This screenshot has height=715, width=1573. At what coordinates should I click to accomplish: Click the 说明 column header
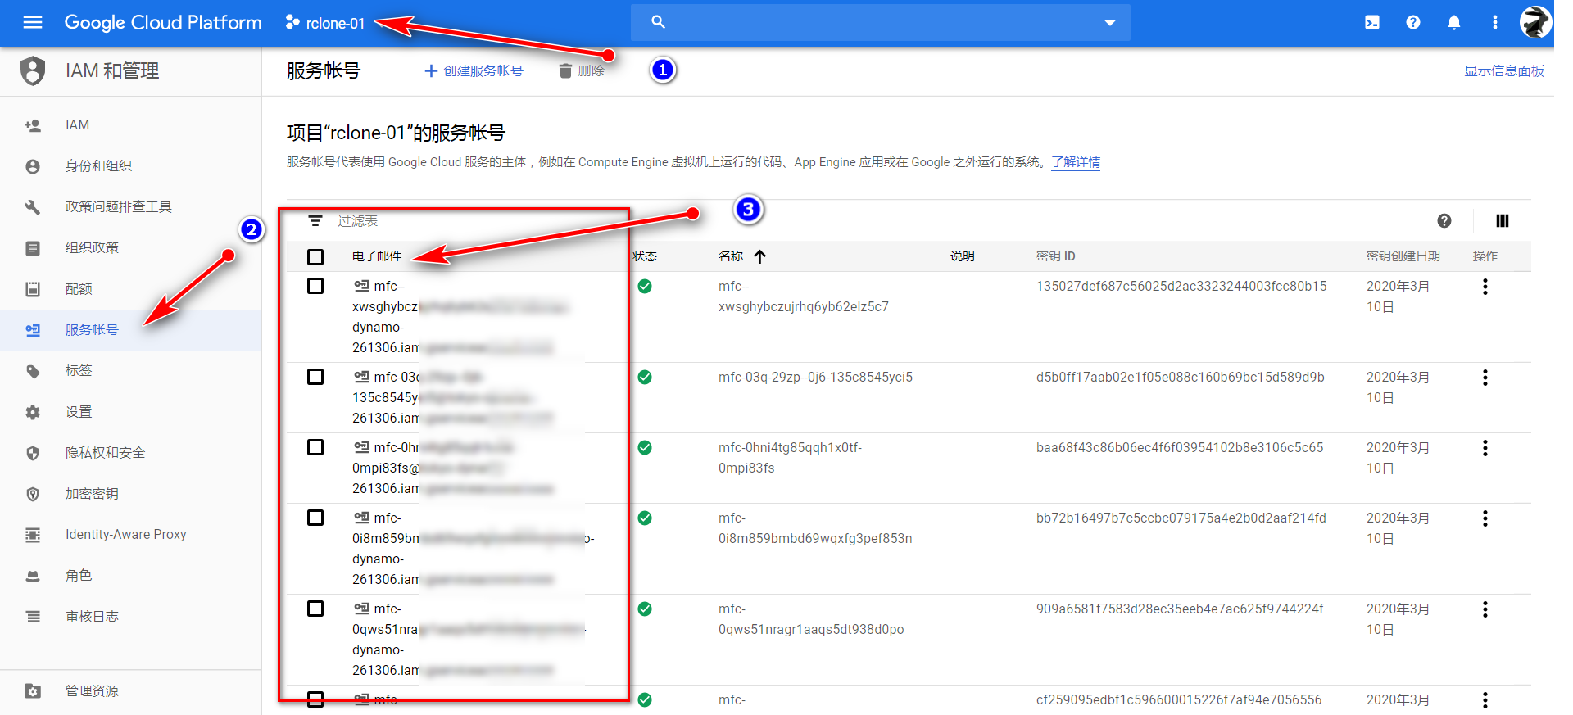point(963,256)
